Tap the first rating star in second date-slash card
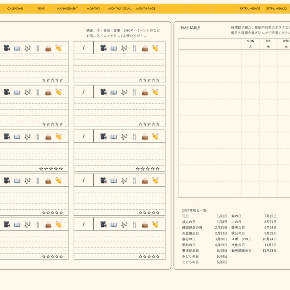The width and height of the screenshot is (290, 290). point(140,124)
